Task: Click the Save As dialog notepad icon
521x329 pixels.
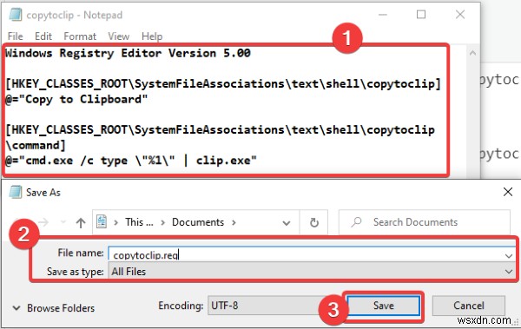Action: pyautogui.click(x=16, y=192)
